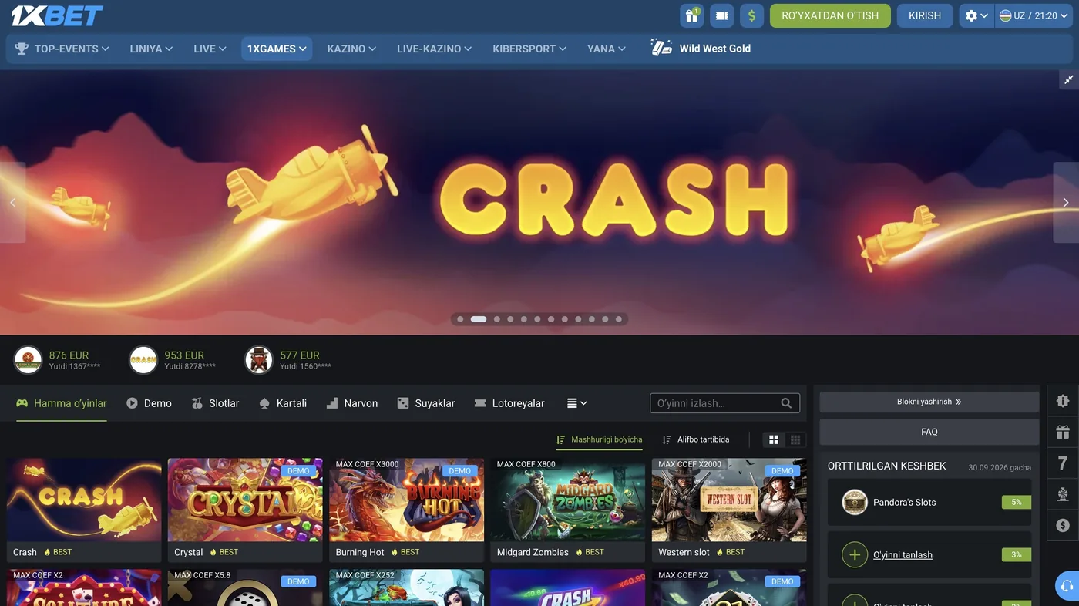Click the green dollar deposit icon

point(751,15)
